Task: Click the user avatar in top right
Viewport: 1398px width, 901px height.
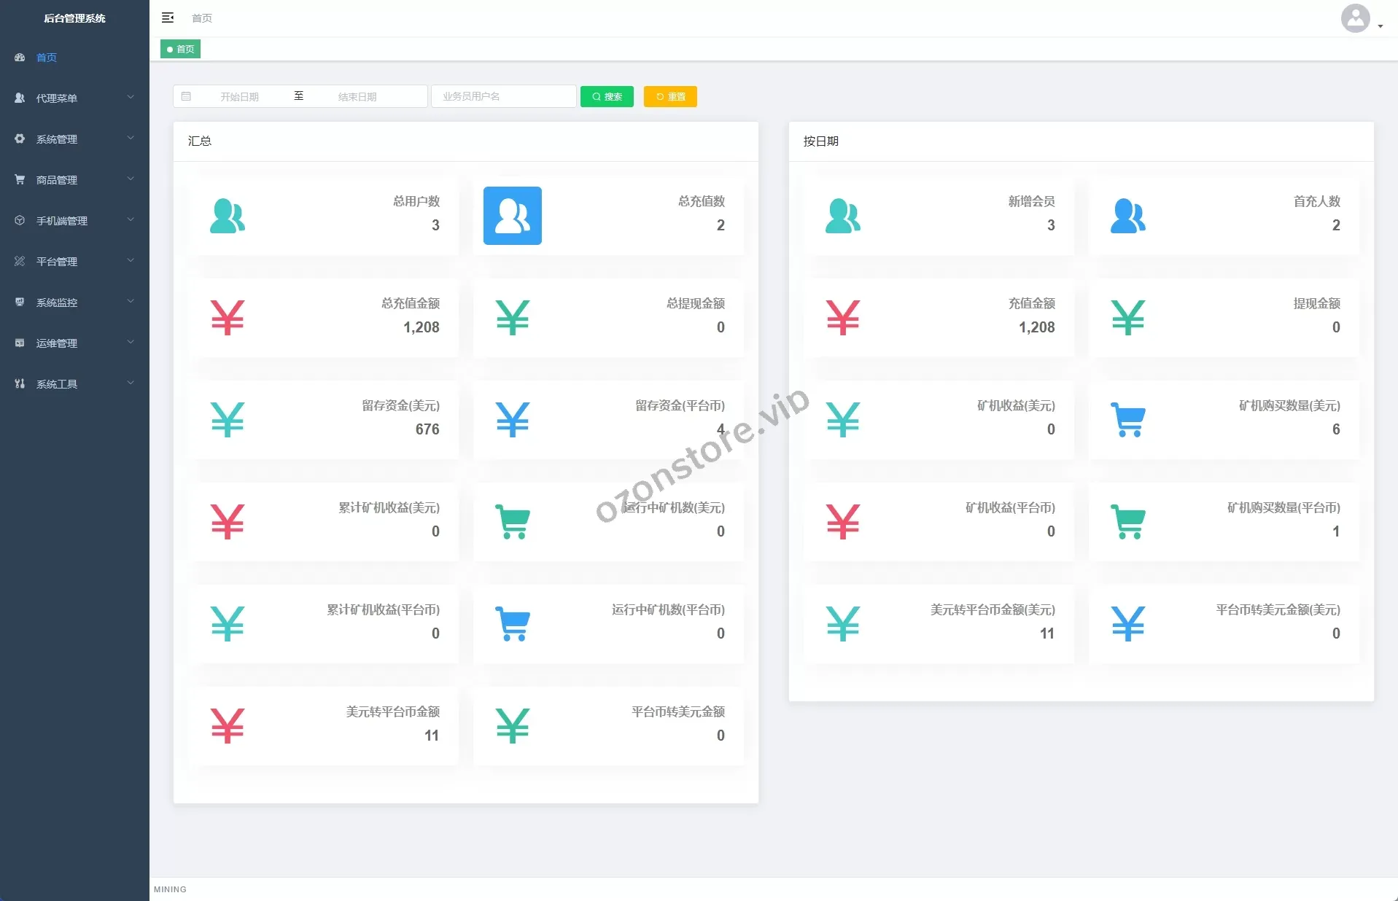Action: 1355,18
